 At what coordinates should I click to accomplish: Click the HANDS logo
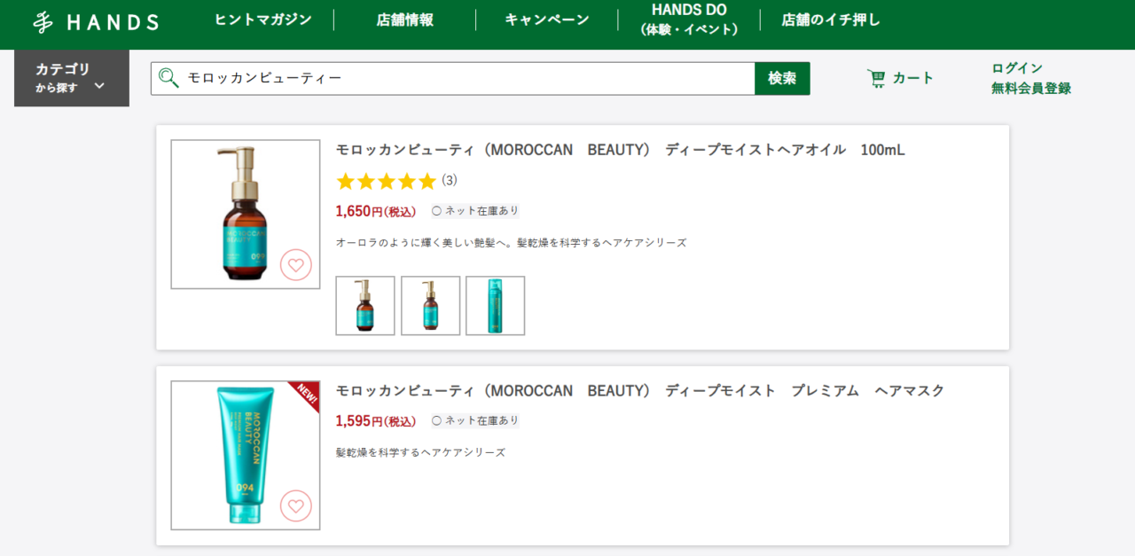click(96, 22)
